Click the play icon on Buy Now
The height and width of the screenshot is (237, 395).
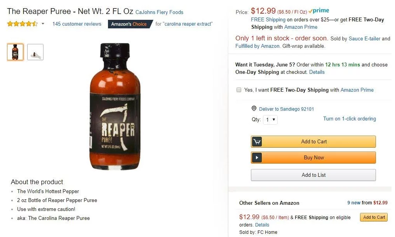[257, 158]
